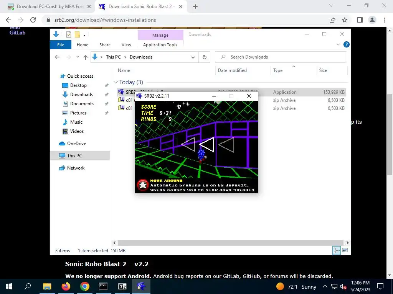Open the Command Prompt taskbar icon
This screenshot has width=393, height=294.
pos(103,286)
